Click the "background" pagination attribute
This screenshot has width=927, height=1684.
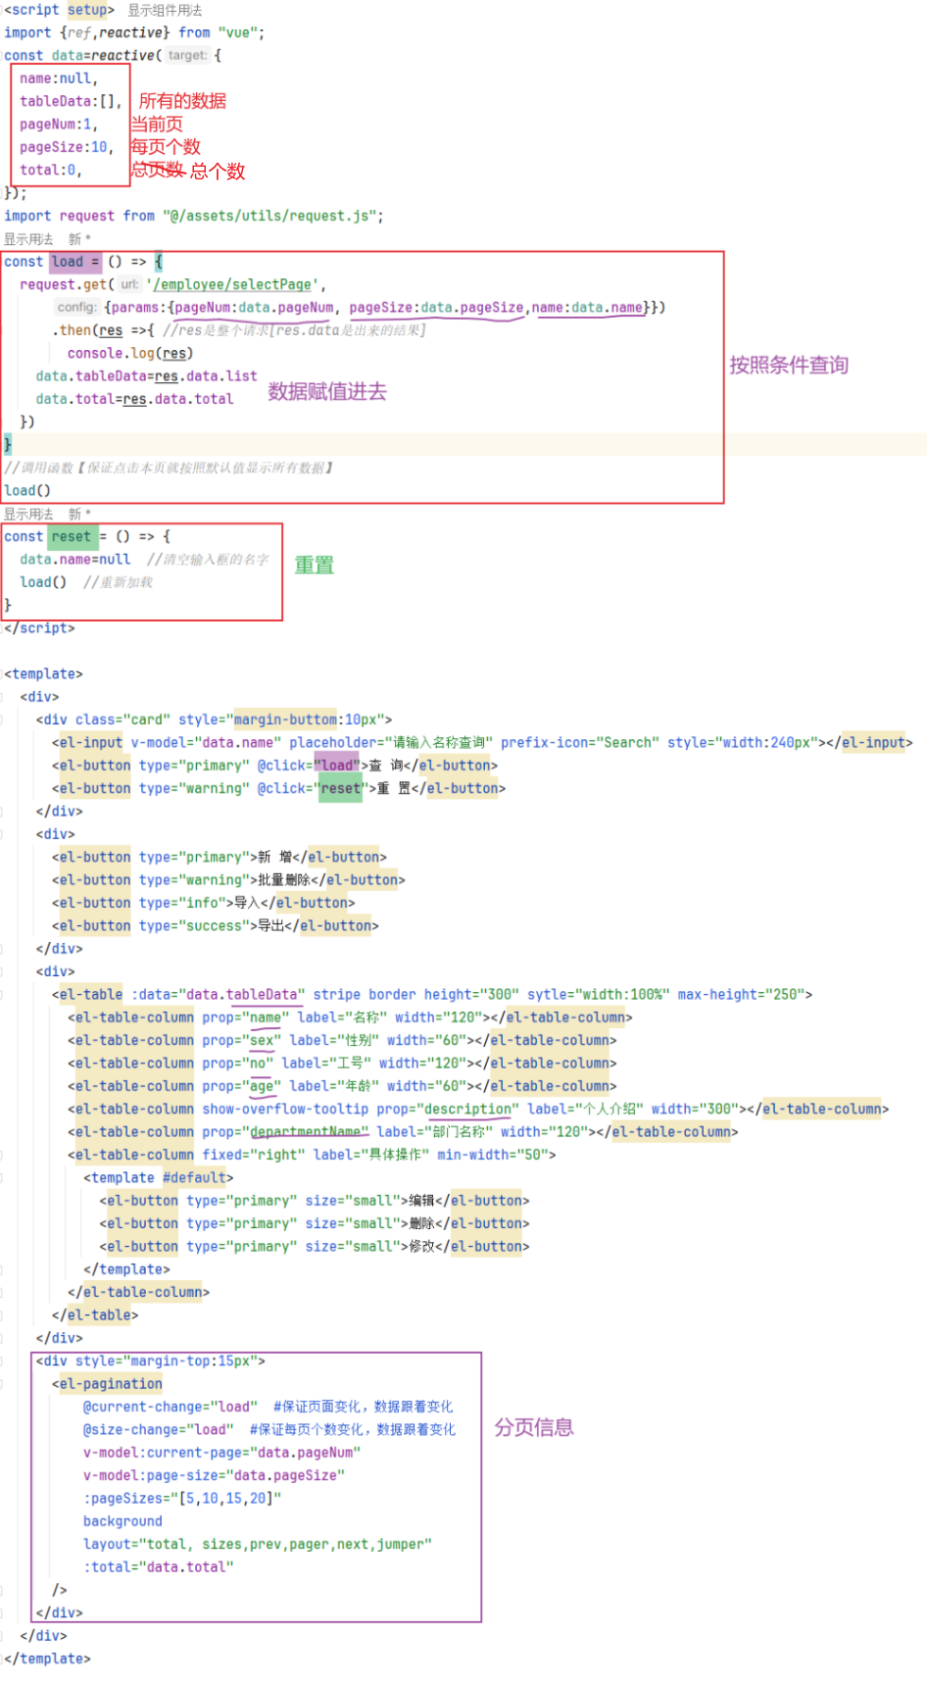click(x=122, y=1521)
